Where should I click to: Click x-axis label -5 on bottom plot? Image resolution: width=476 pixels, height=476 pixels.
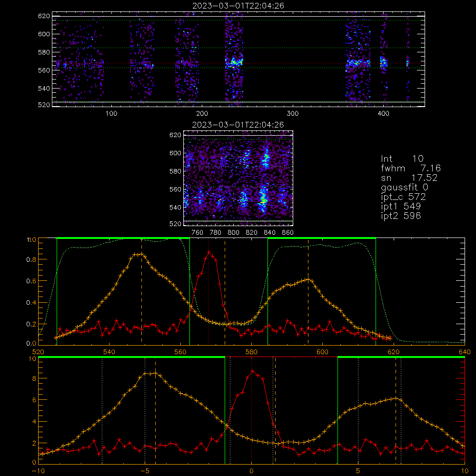tap(145, 471)
